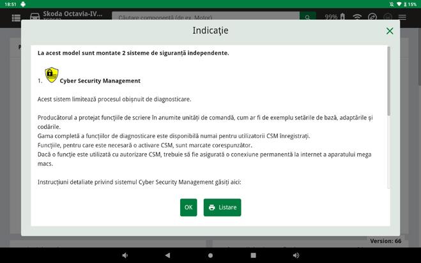Tap the volume down icon in navigation bar

pyautogui.click(x=125, y=255)
